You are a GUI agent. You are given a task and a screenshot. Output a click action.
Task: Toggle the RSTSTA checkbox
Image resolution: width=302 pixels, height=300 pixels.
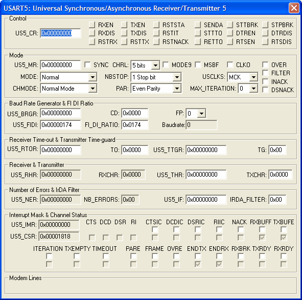coord(156,25)
